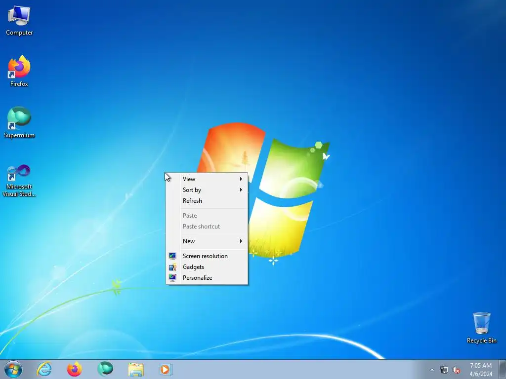Image resolution: width=506 pixels, height=379 pixels.
Task: Click the Show desktop button
Action: 502,369
